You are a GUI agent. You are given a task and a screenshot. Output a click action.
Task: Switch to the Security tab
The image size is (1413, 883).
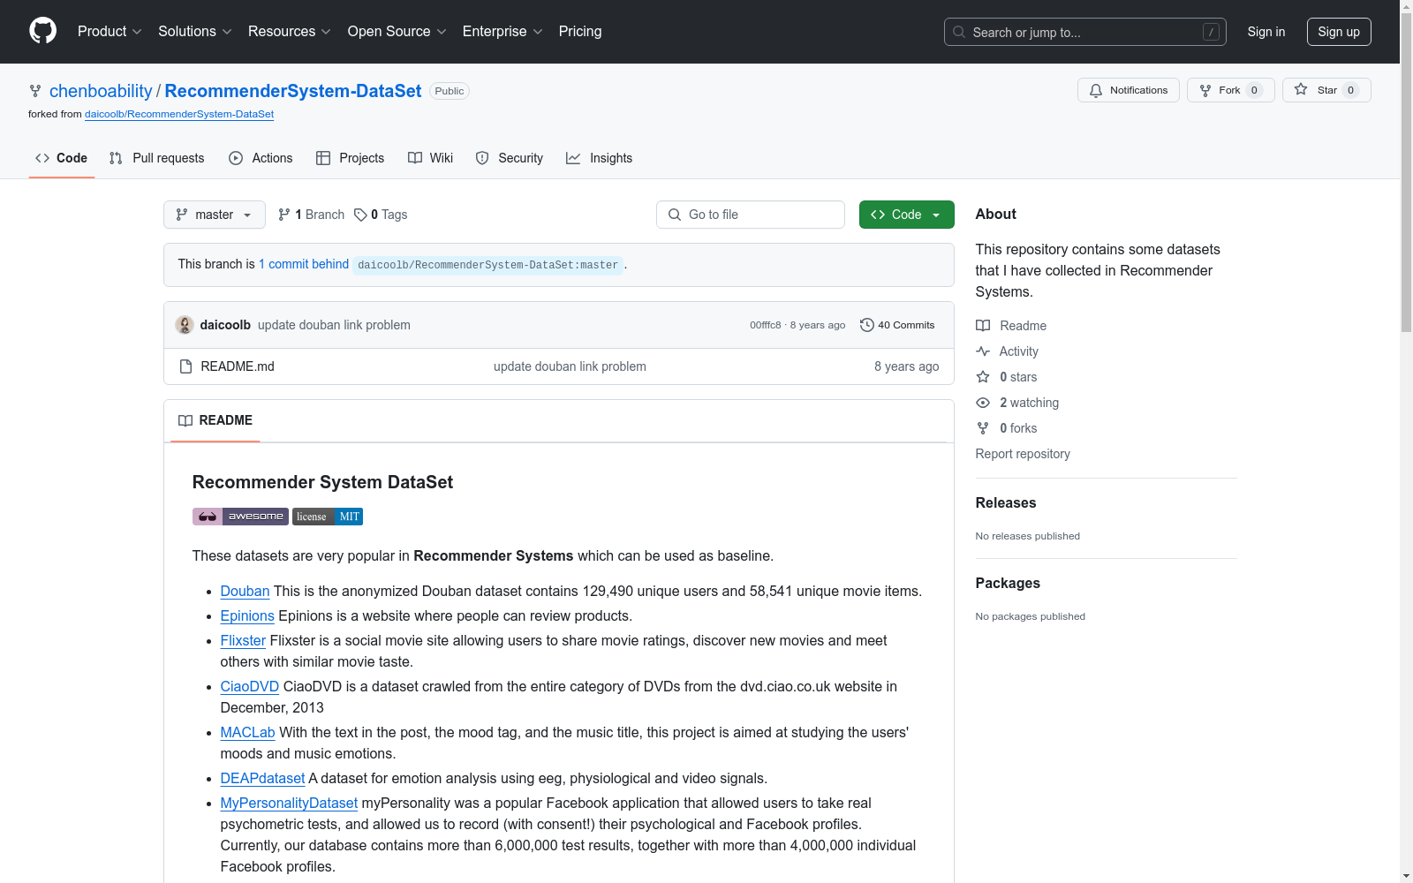coord(509,158)
